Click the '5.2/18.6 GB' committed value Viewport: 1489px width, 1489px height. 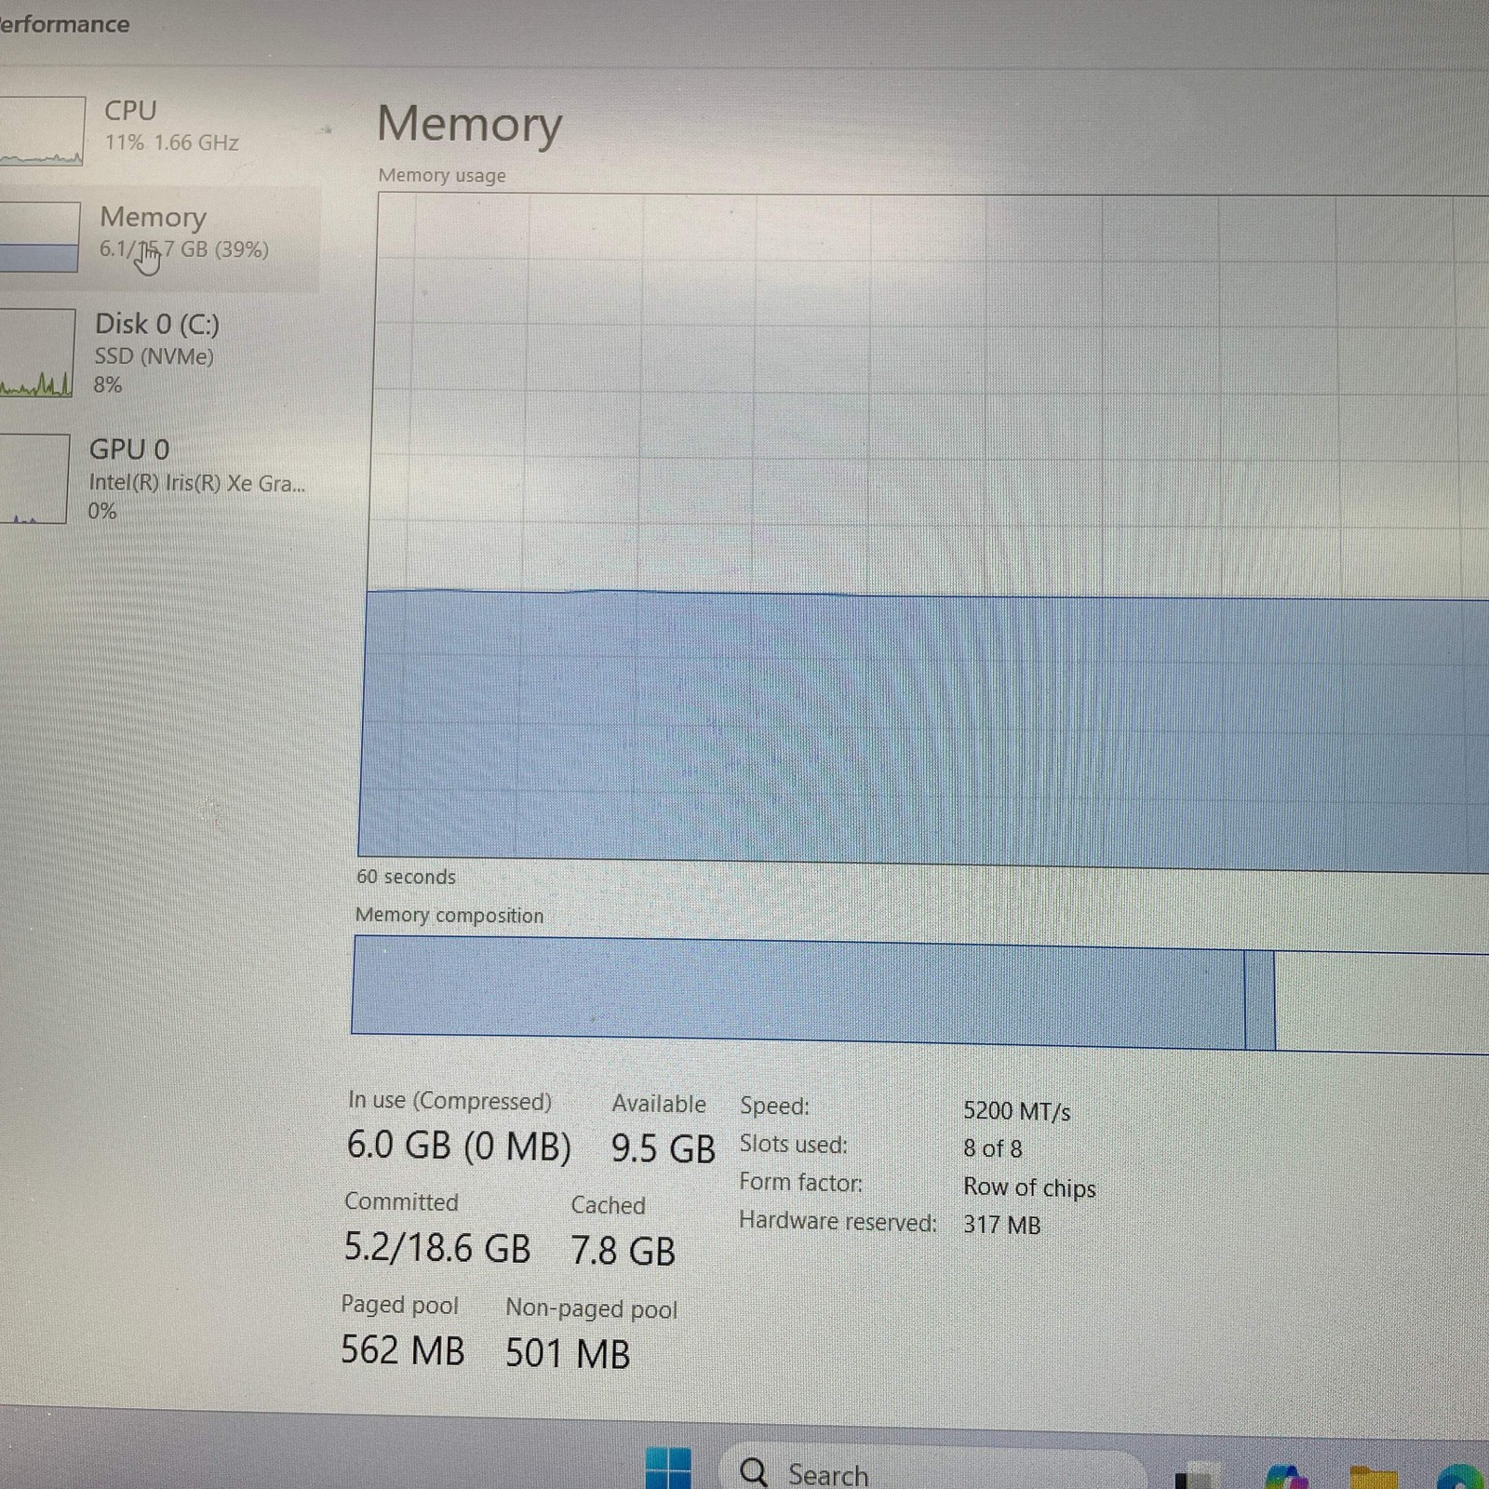coord(437,1248)
